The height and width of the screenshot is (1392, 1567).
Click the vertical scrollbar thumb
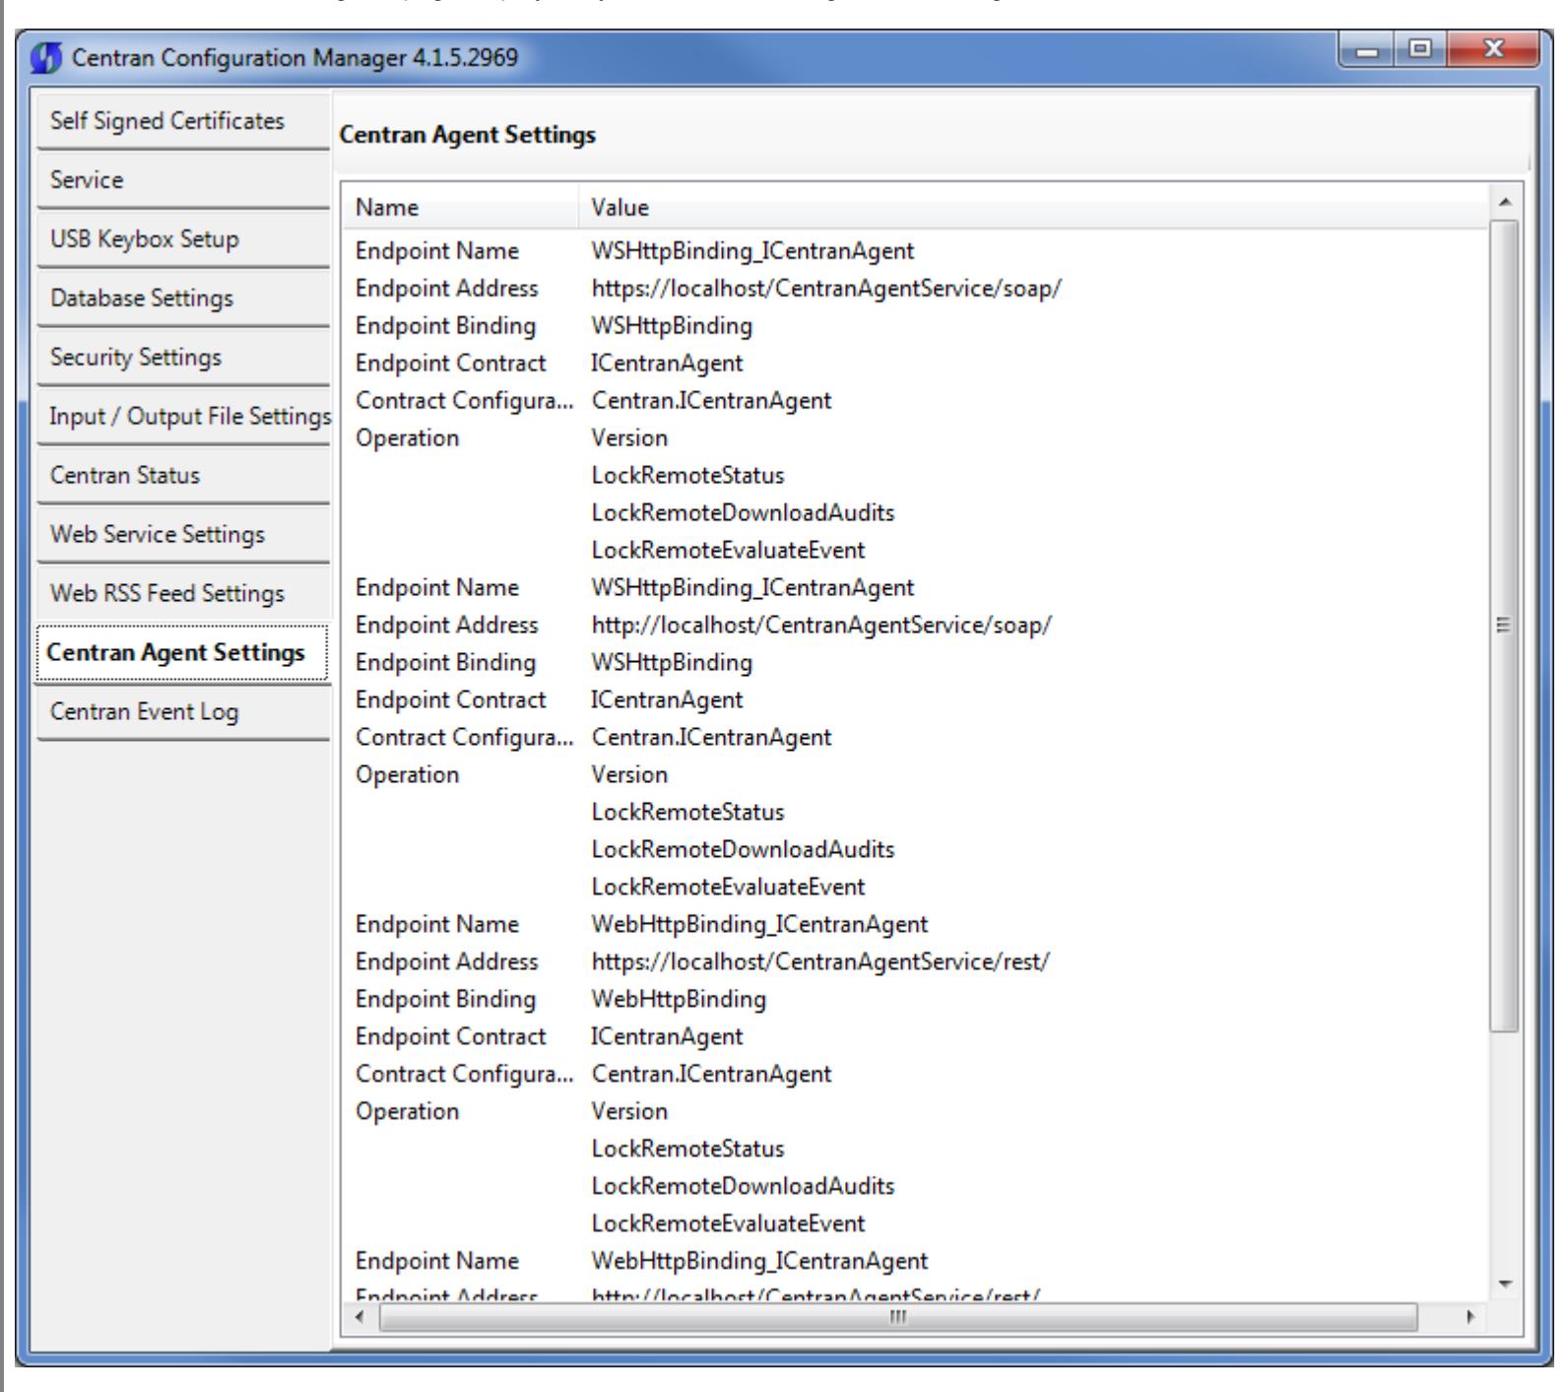[x=1505, y=626]
